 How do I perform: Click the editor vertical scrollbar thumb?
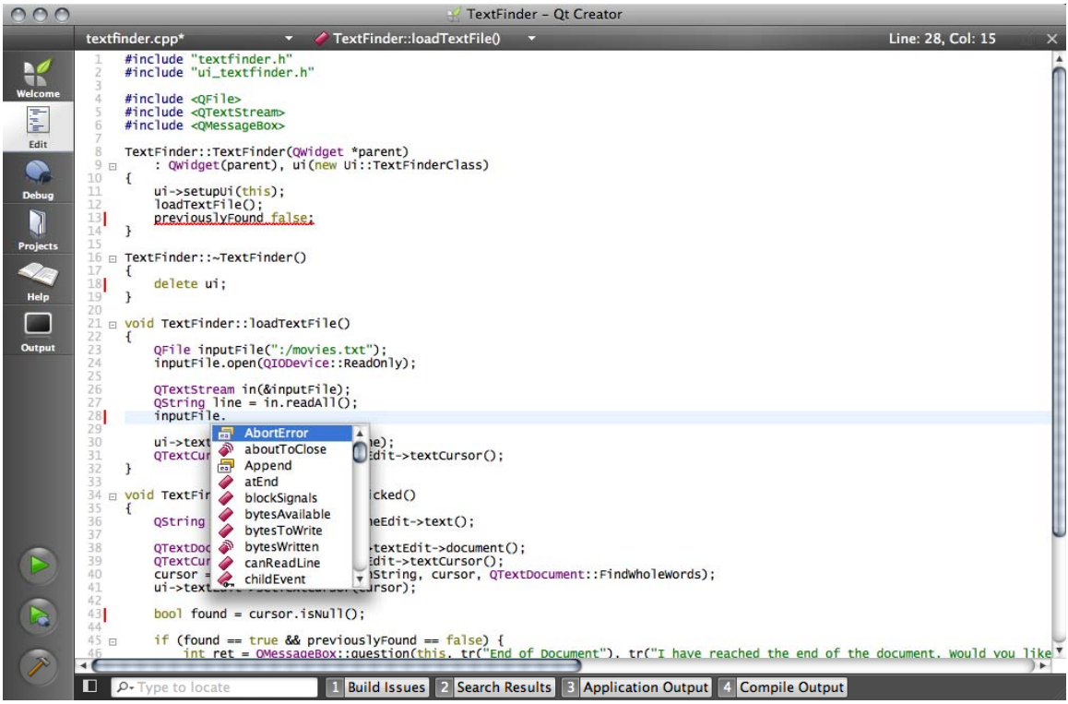1059,300
